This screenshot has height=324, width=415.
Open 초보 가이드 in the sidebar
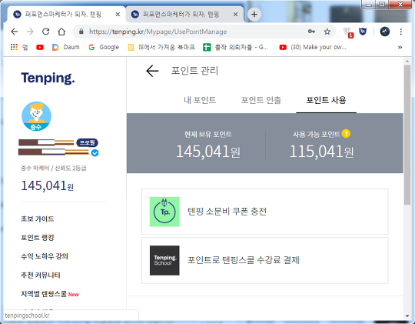click(38, 219)
